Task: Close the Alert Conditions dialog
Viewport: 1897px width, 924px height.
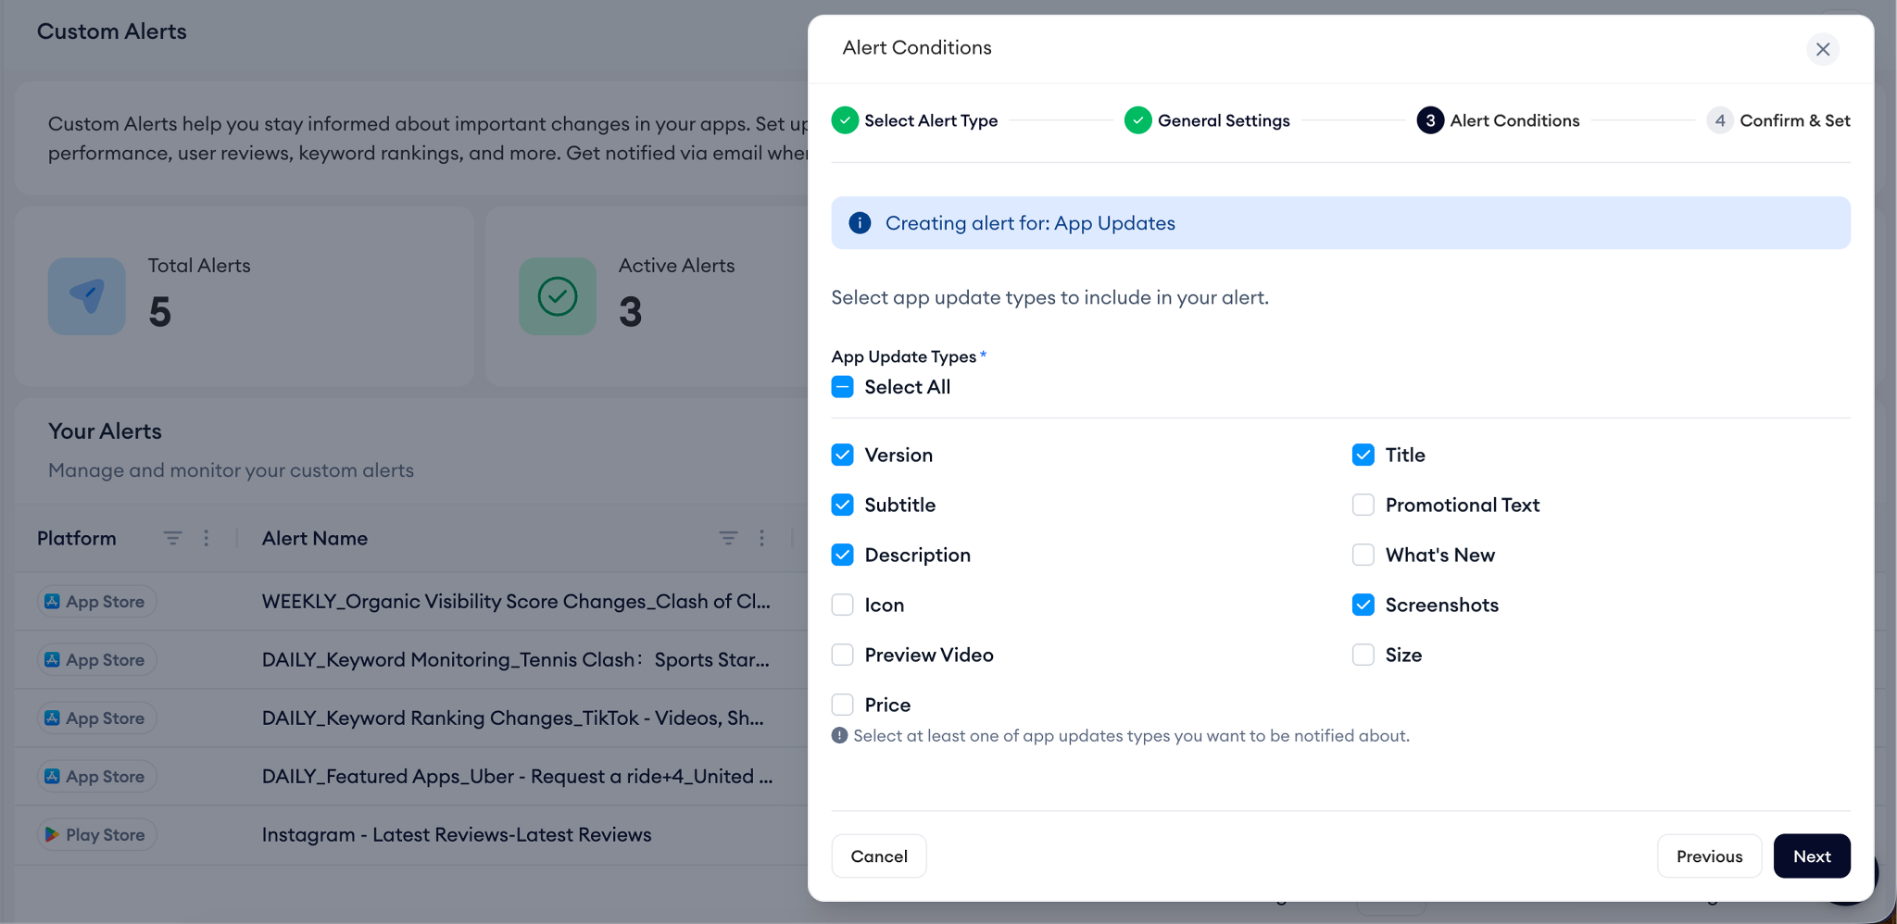Action: coord(1822,49)
